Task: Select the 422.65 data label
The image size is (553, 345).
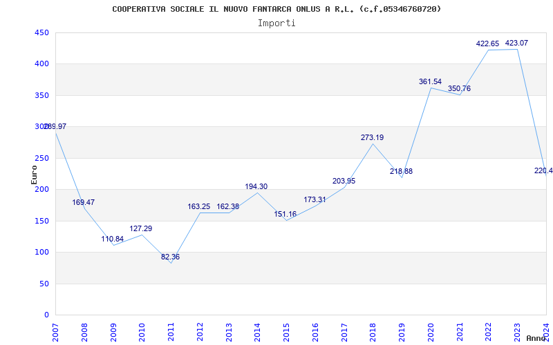Action: [488, 43]
